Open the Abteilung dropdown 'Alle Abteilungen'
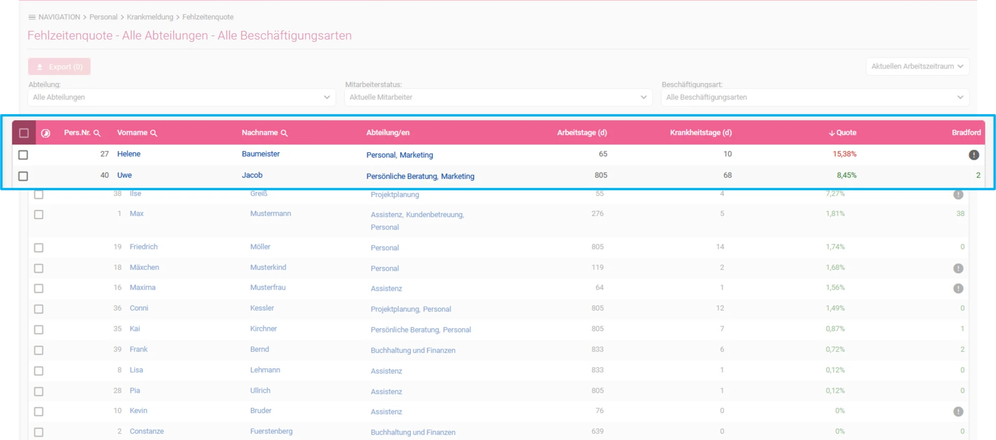 182,97
